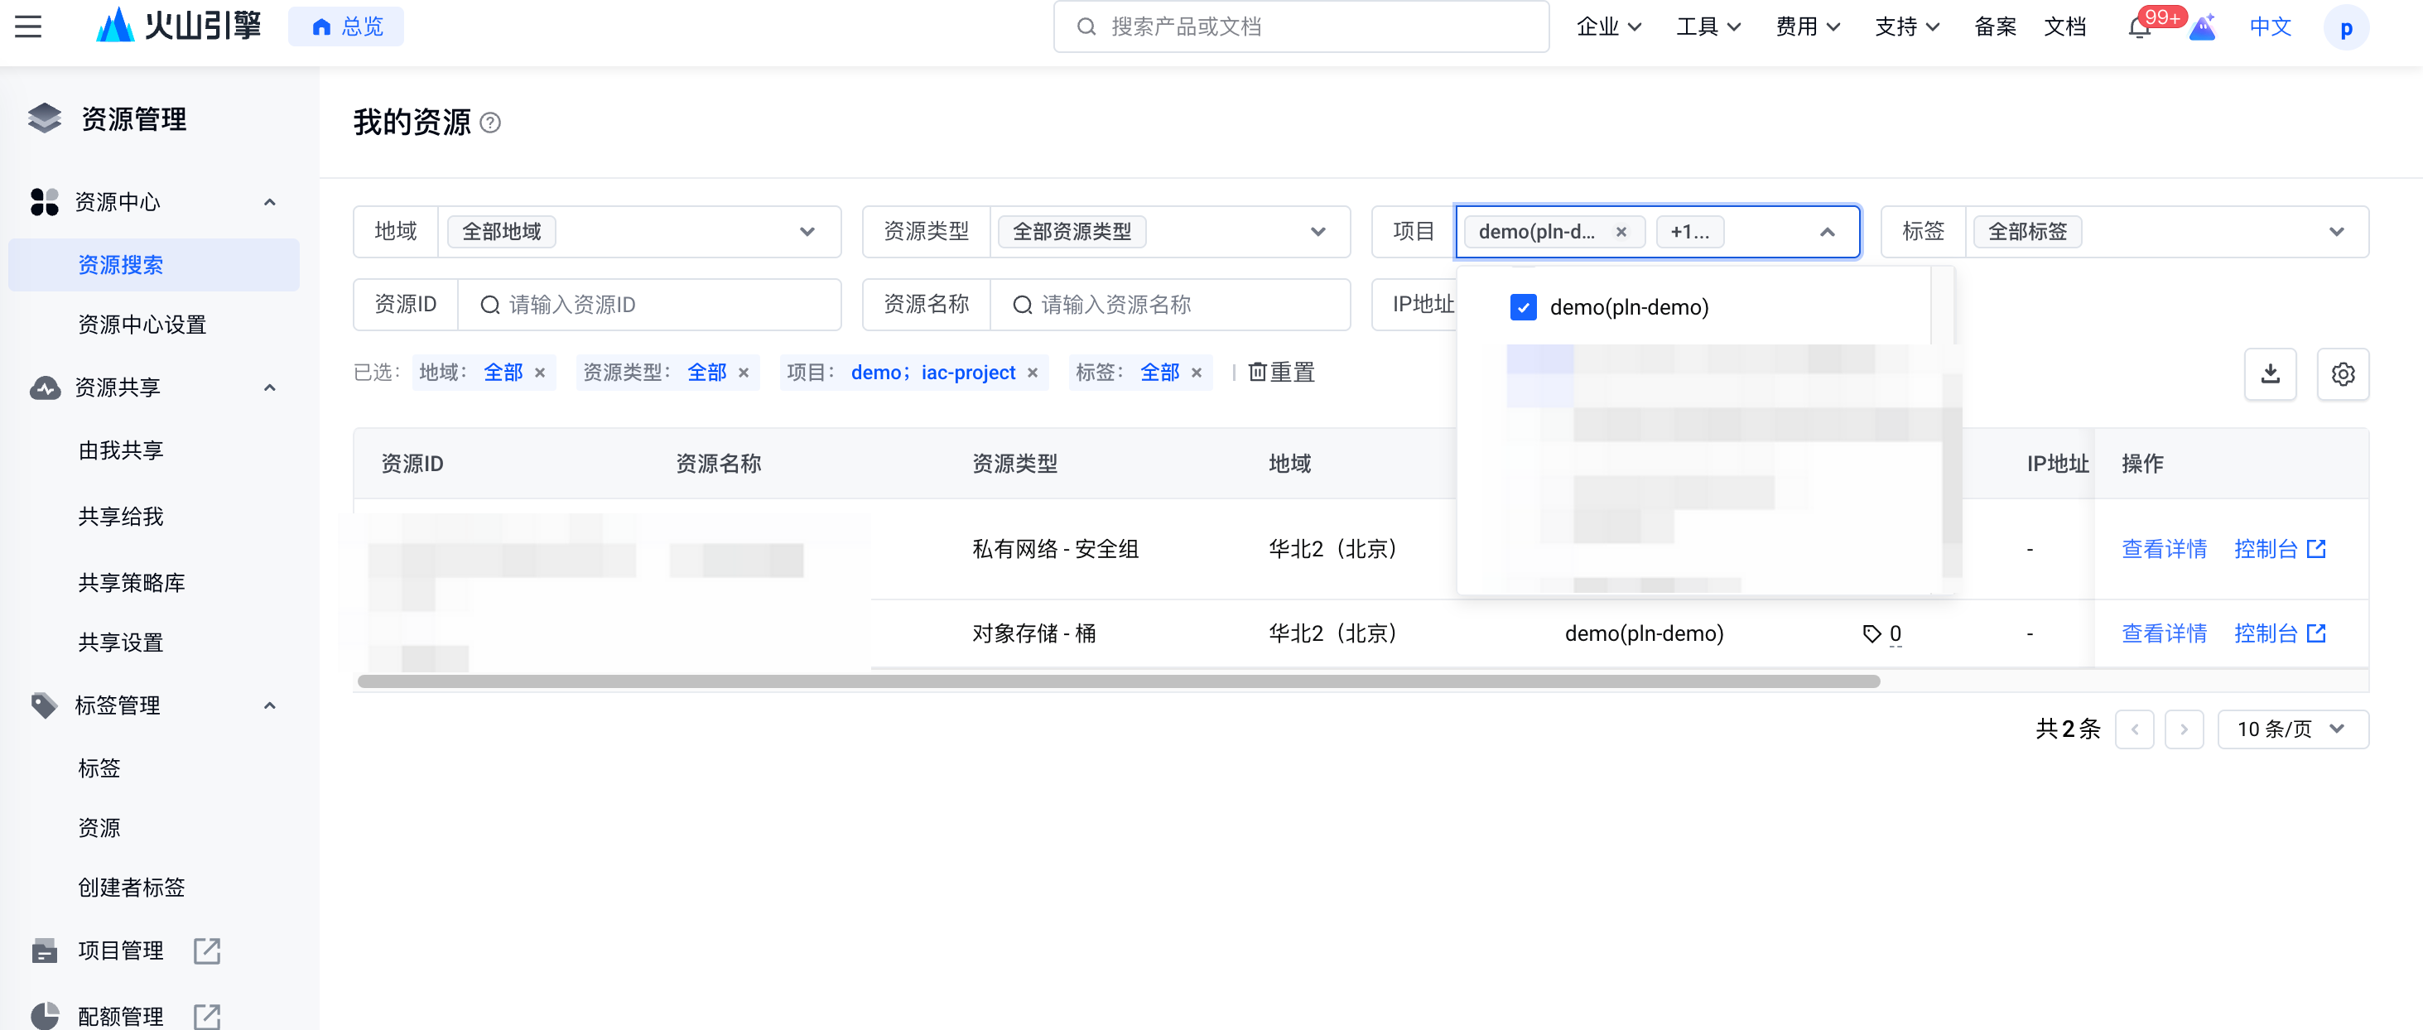Select 资源中心设置 in sidebar

[142, 325]
